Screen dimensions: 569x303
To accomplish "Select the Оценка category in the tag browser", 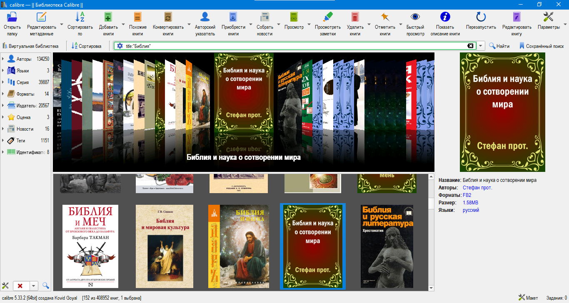I will tap(26, 117).
